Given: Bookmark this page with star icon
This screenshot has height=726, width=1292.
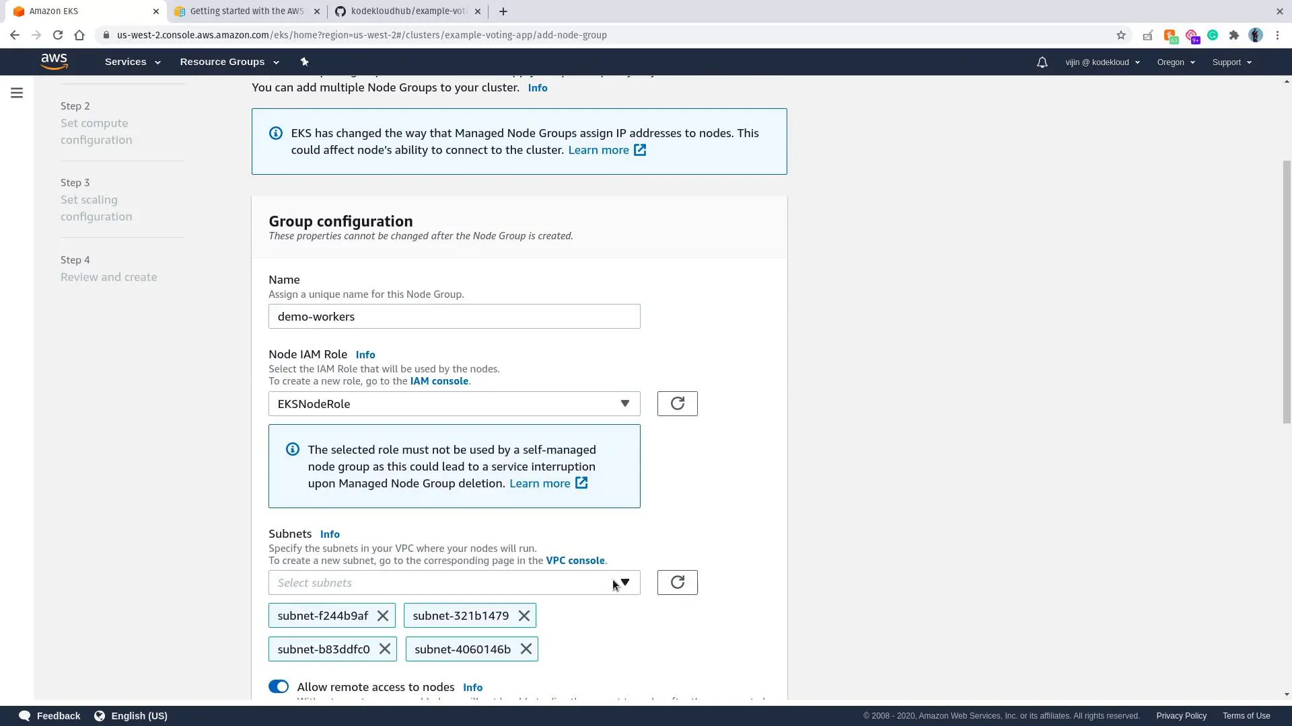Looking at the screenshot, I should (1120, 35).
